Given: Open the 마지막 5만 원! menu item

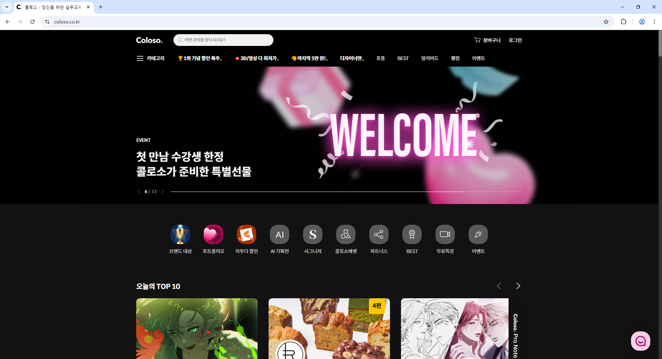Looking at the screenshot, I should 309,58.
